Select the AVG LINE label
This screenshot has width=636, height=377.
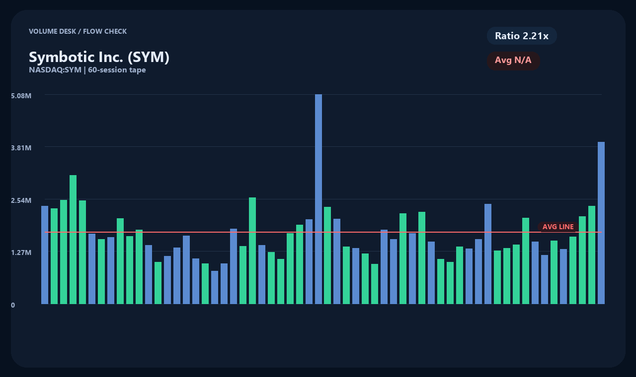click(558, 227)
